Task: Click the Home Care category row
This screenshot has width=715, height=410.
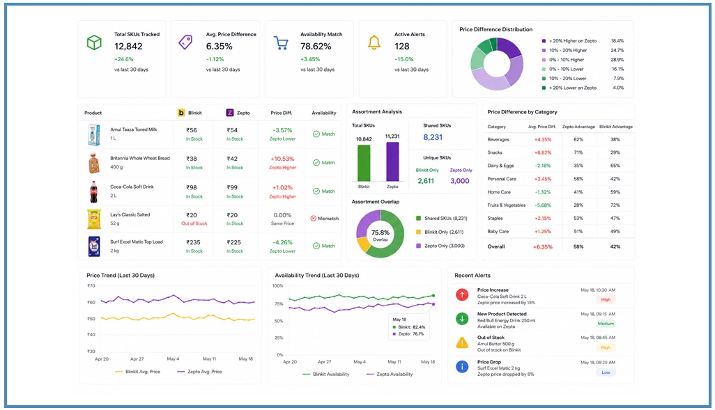Action: [x=558, y=192]
